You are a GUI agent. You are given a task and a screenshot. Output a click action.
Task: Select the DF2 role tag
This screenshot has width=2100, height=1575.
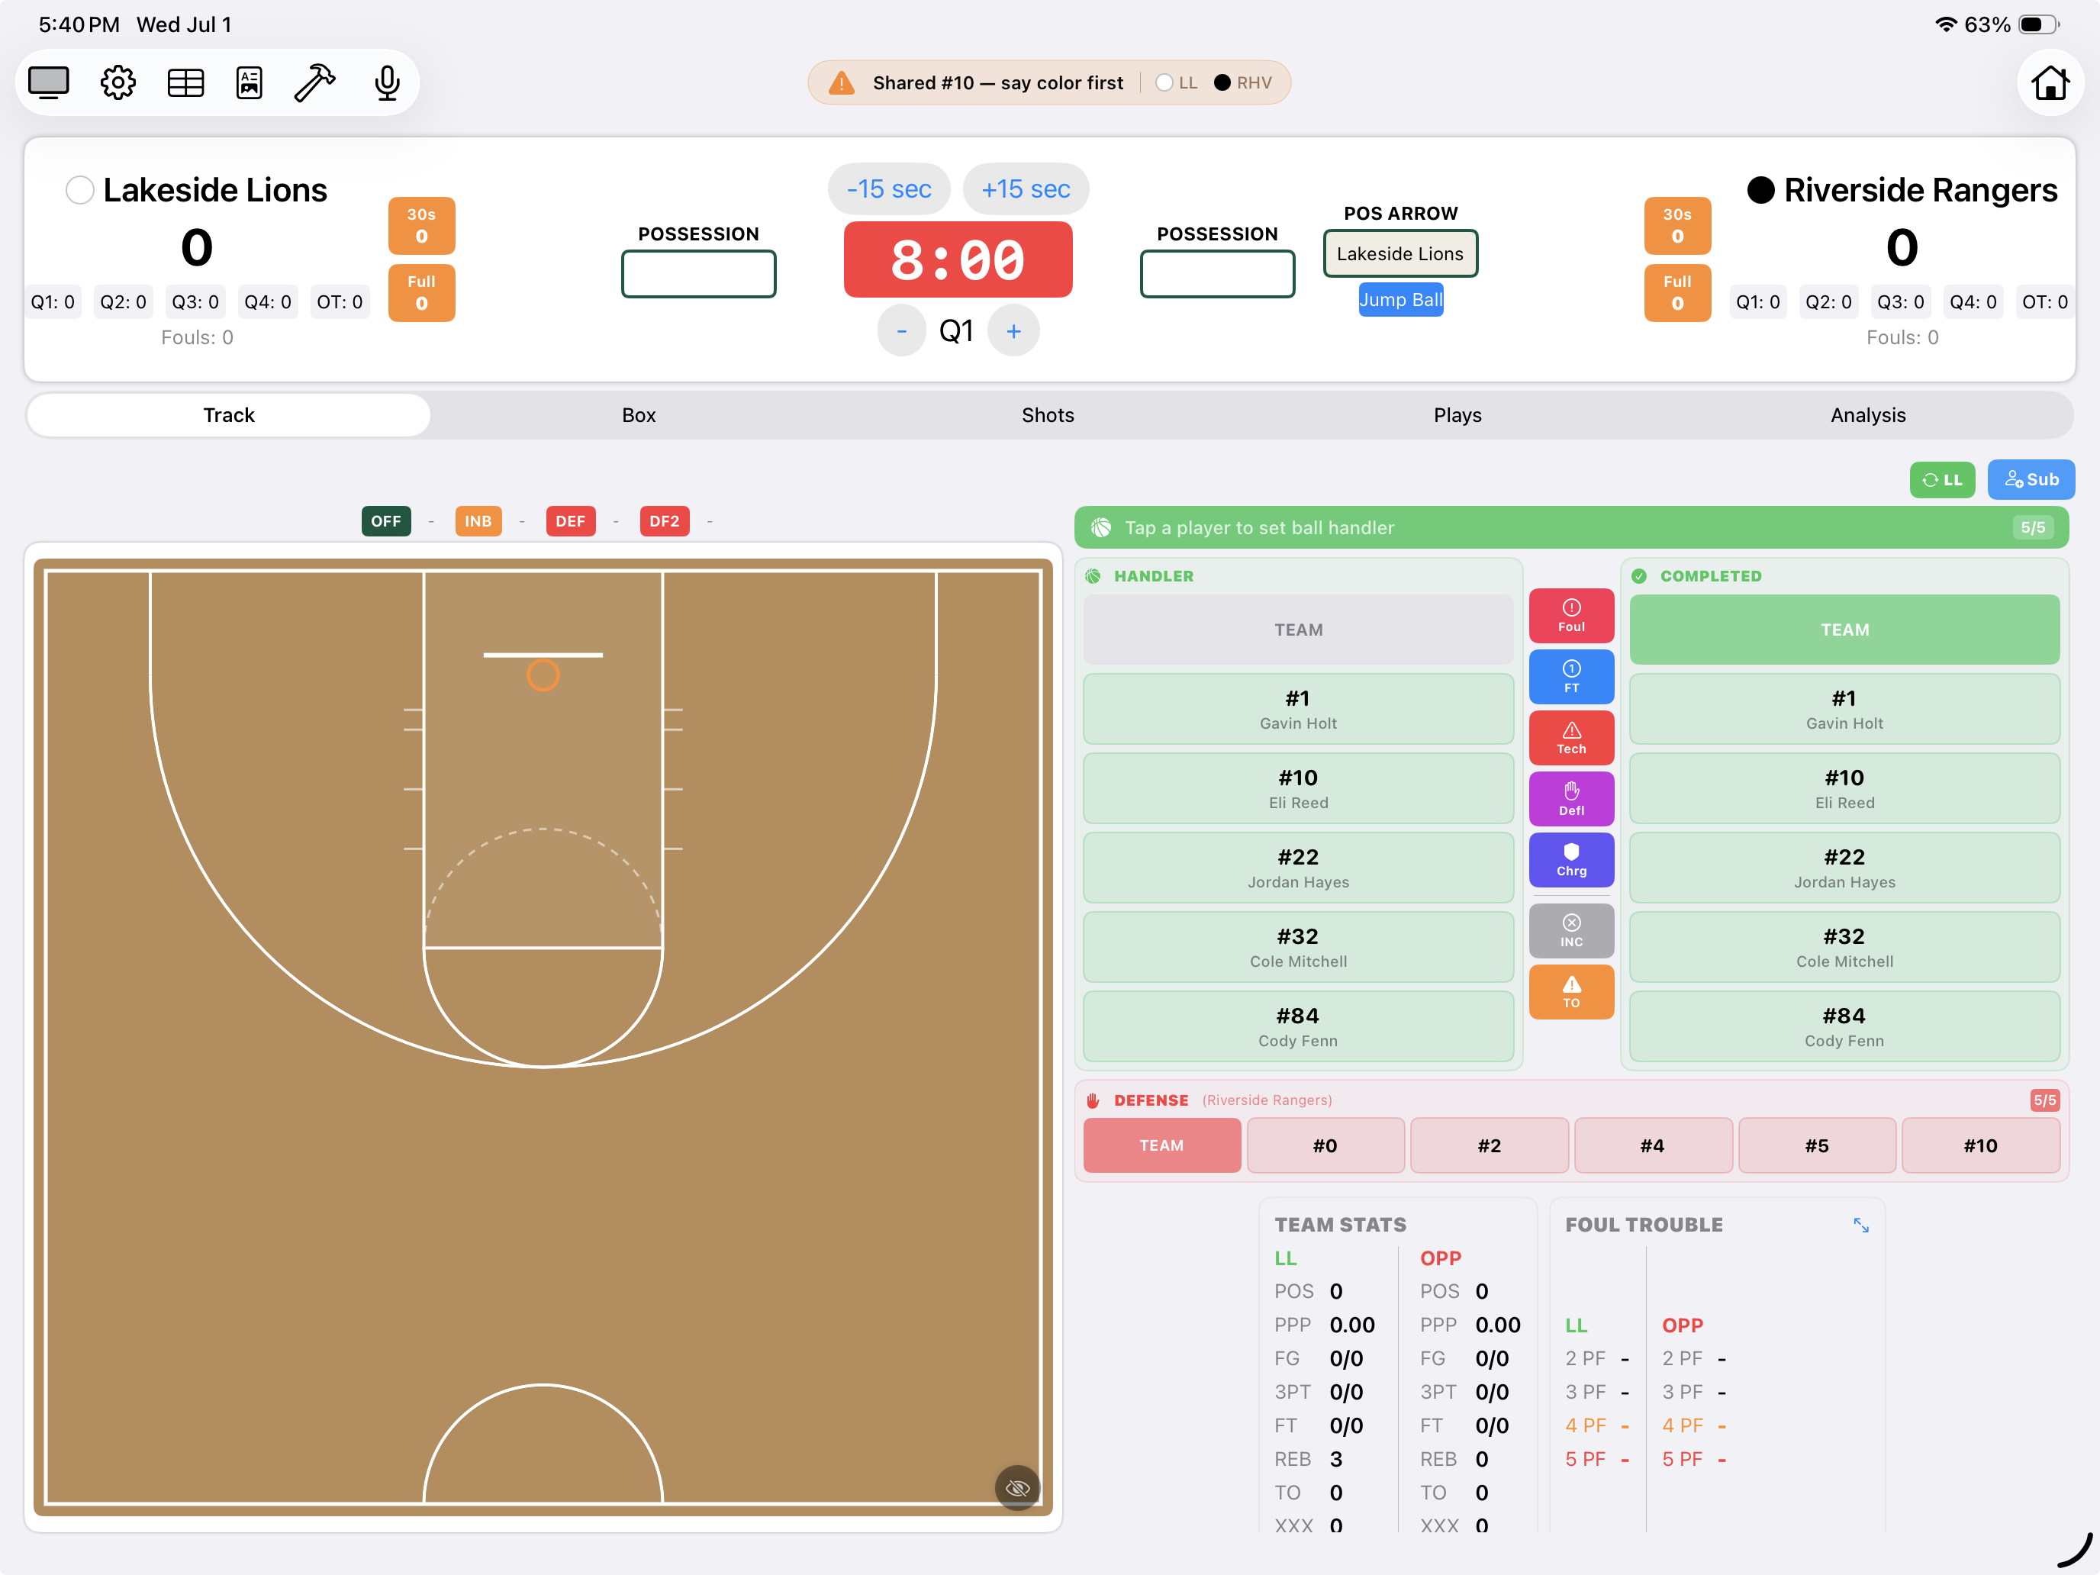664,521
